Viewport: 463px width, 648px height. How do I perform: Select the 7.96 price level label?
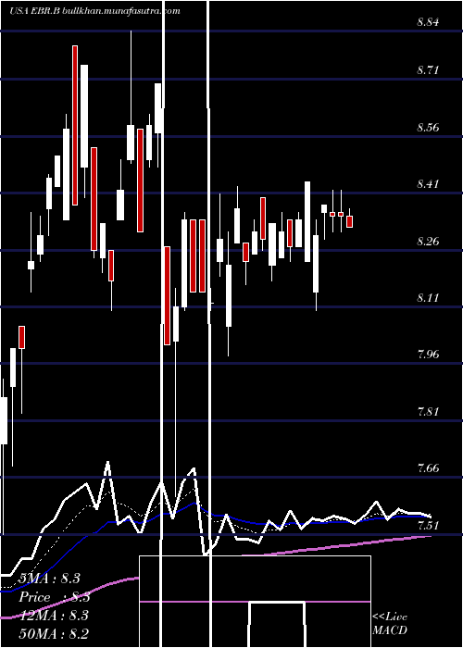click(x=428, y=355)
